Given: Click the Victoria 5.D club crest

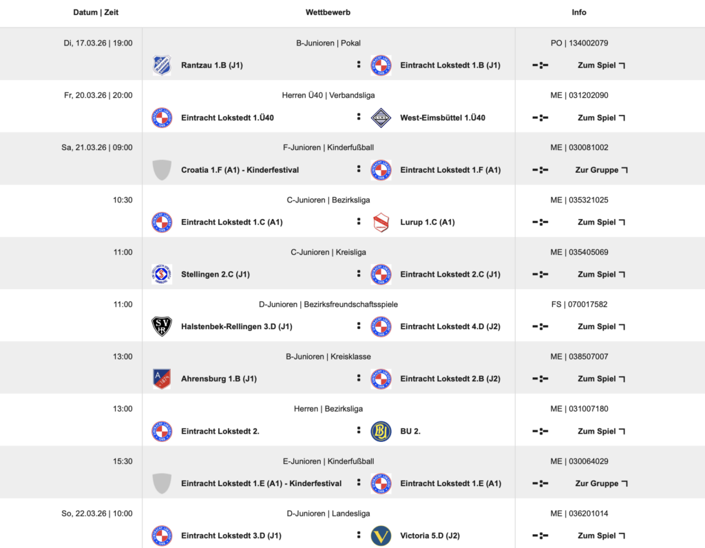Looking at the screenshot, I should click(381, 536).
